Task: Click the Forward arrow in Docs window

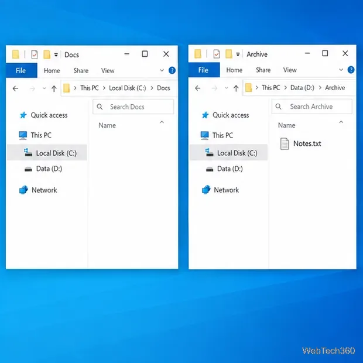Action: point(33,88)
